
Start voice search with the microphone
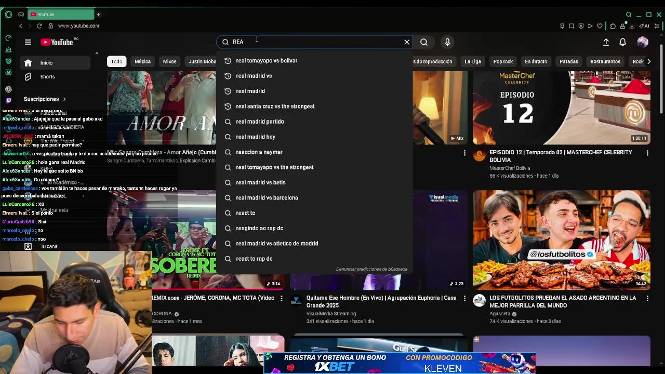click(x=447, y=42)
